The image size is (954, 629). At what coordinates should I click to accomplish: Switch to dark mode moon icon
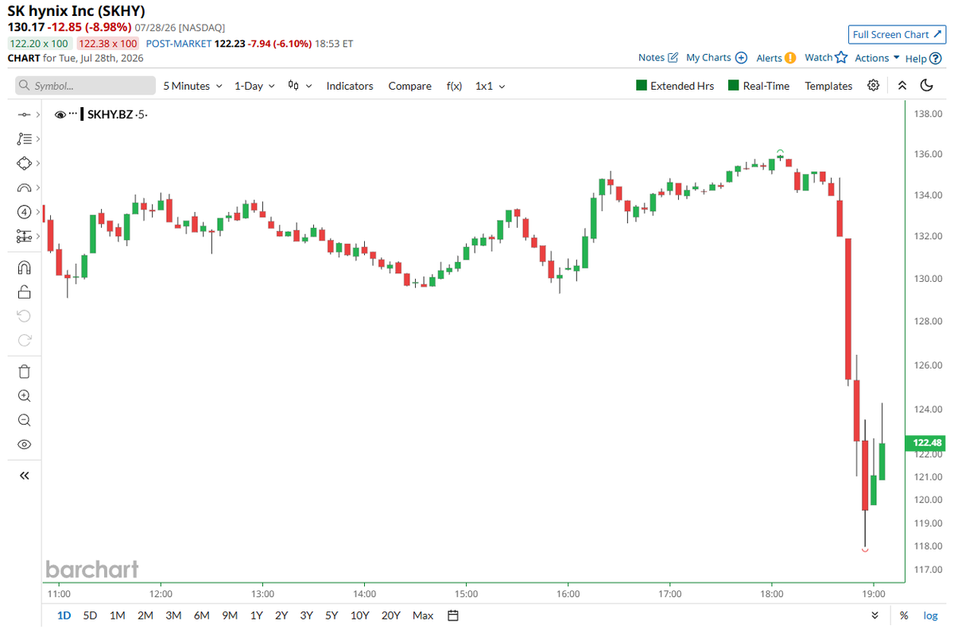[927, 86]
